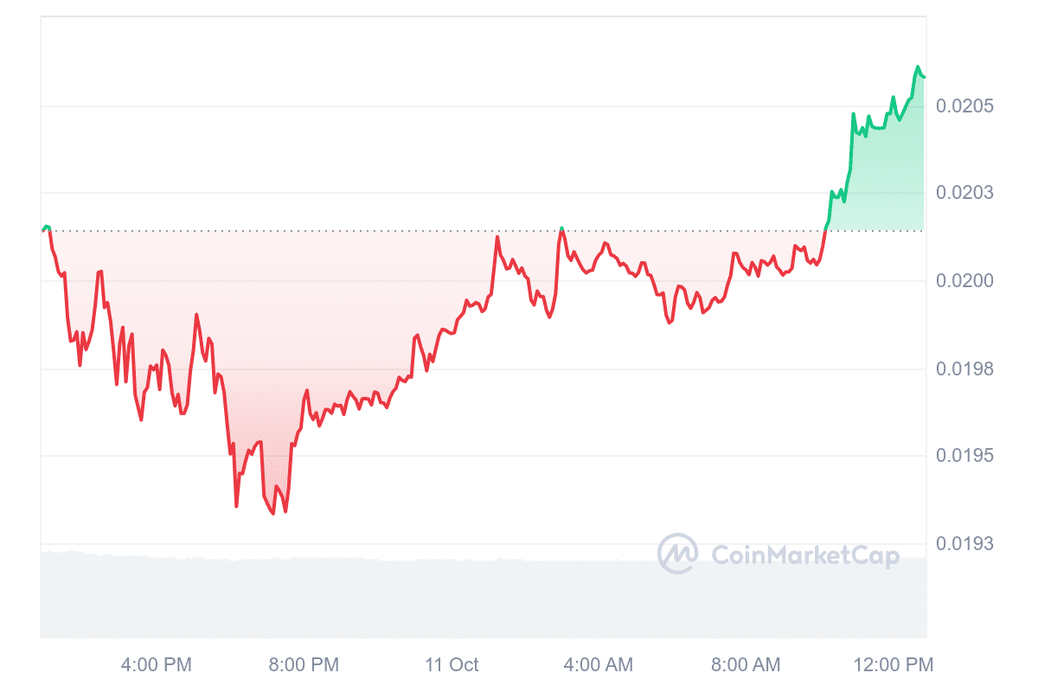Click the 0.0203 price axis label

point(965,192)
